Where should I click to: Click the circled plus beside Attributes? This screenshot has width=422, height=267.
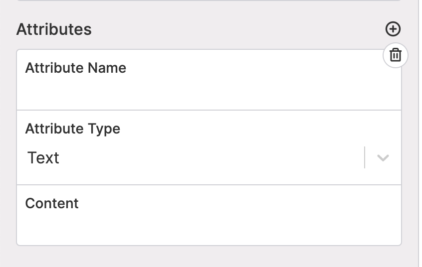(393, 29)
